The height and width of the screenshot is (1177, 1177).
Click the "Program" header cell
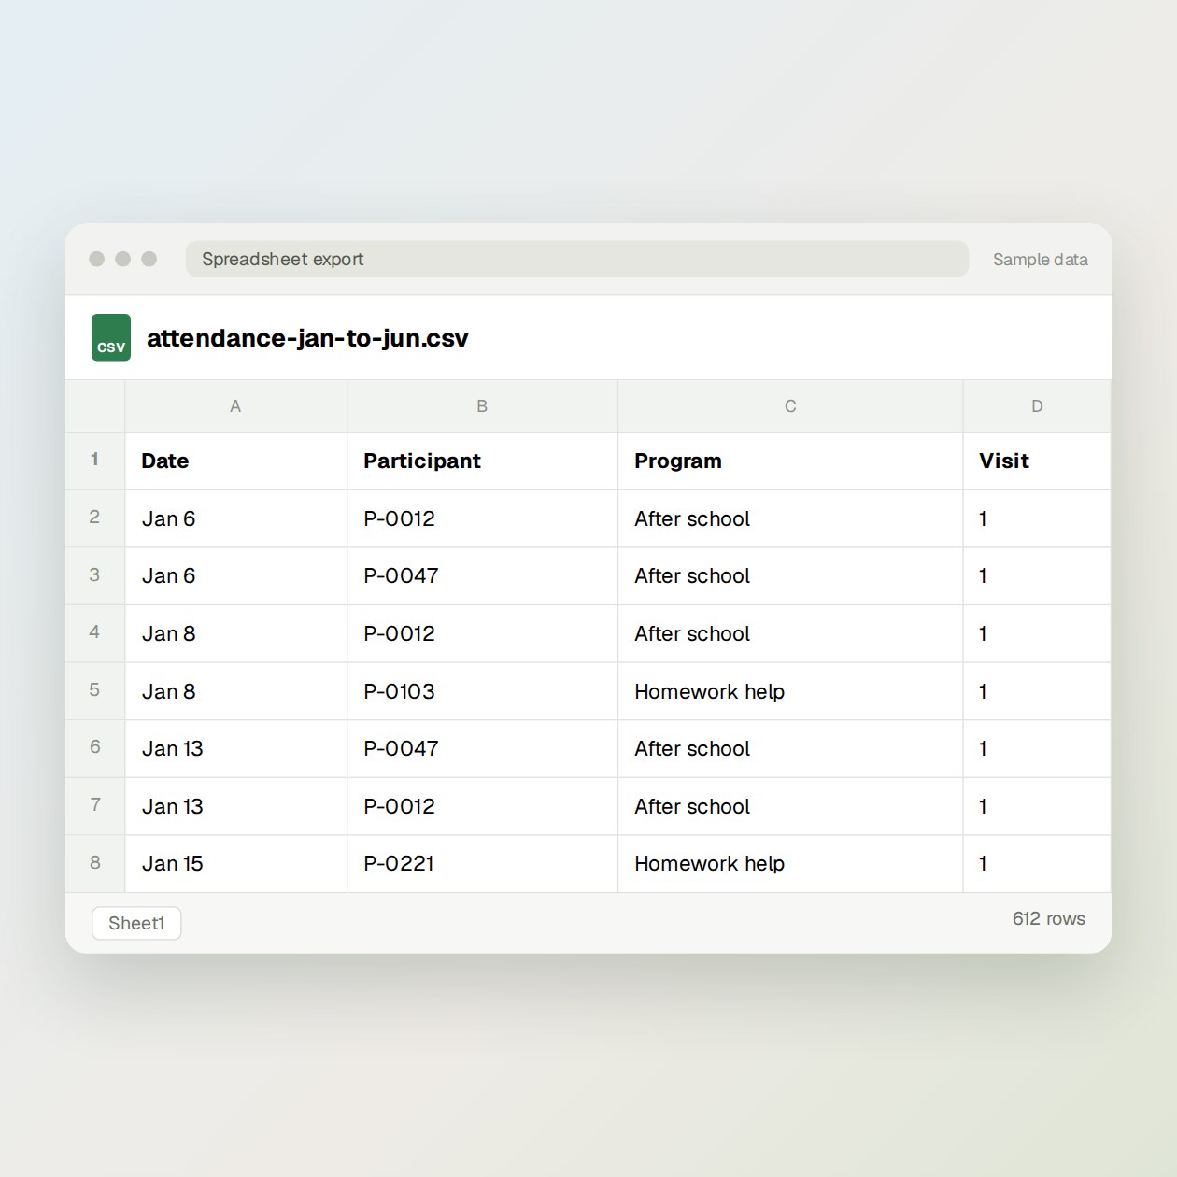(790, 461)
